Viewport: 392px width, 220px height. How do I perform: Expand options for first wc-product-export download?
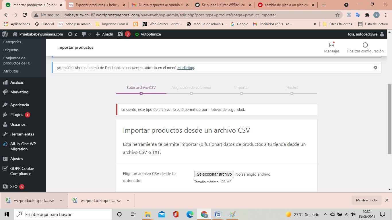(61, 201)
